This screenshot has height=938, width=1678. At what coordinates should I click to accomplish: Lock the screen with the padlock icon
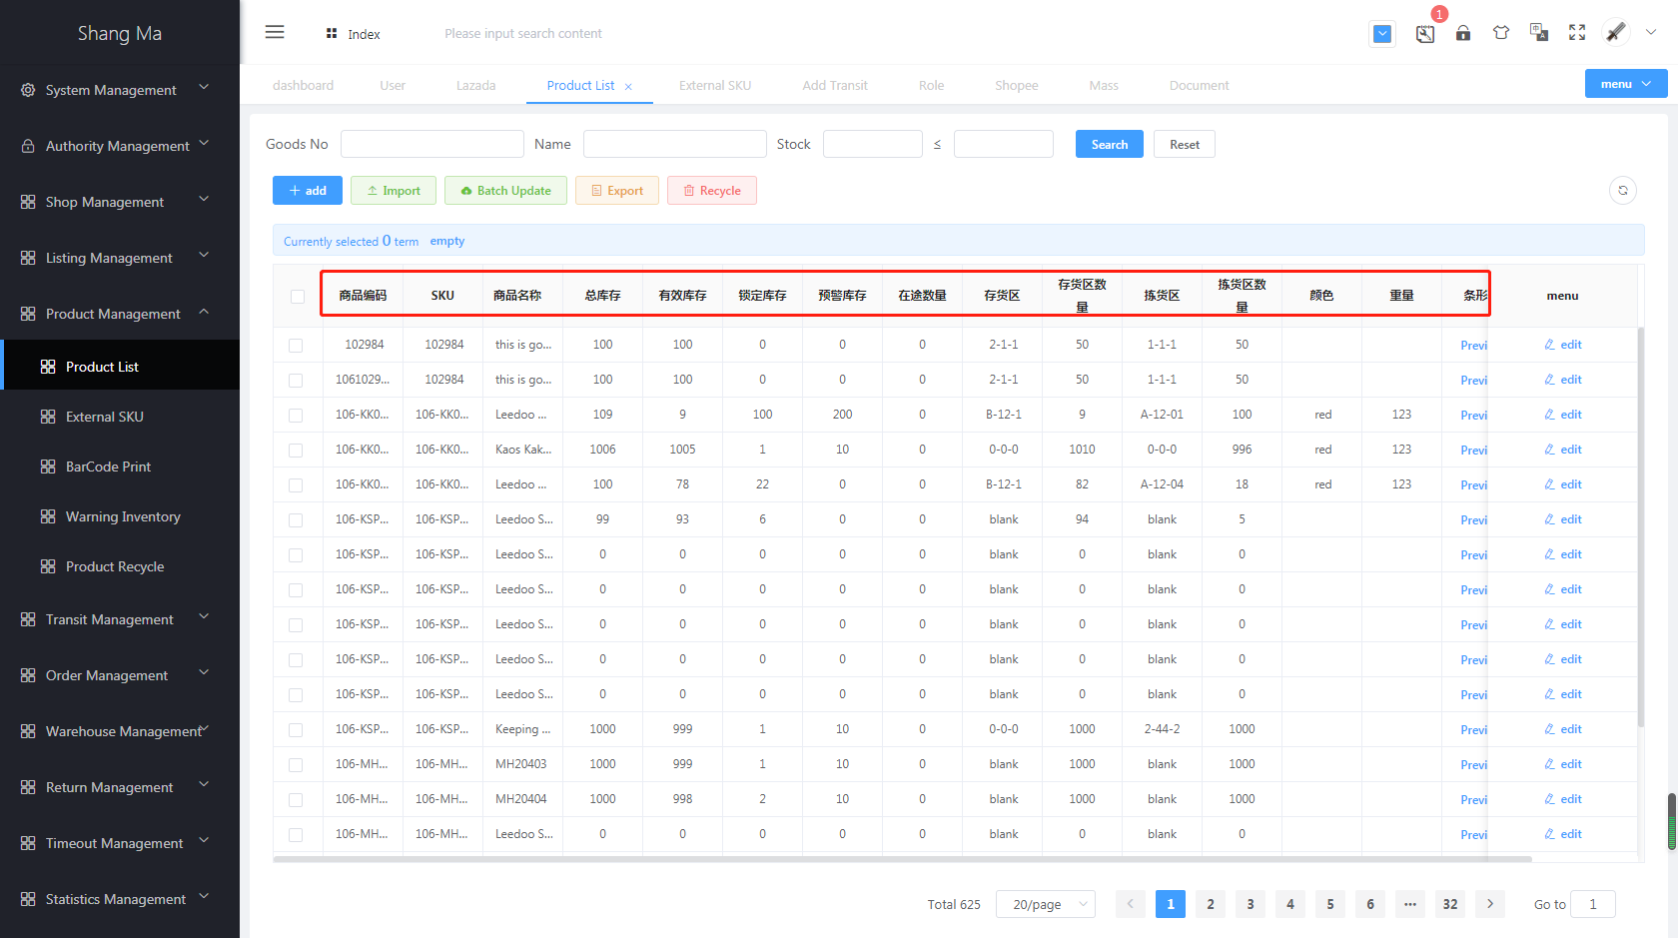click(x=1463, y=33)
